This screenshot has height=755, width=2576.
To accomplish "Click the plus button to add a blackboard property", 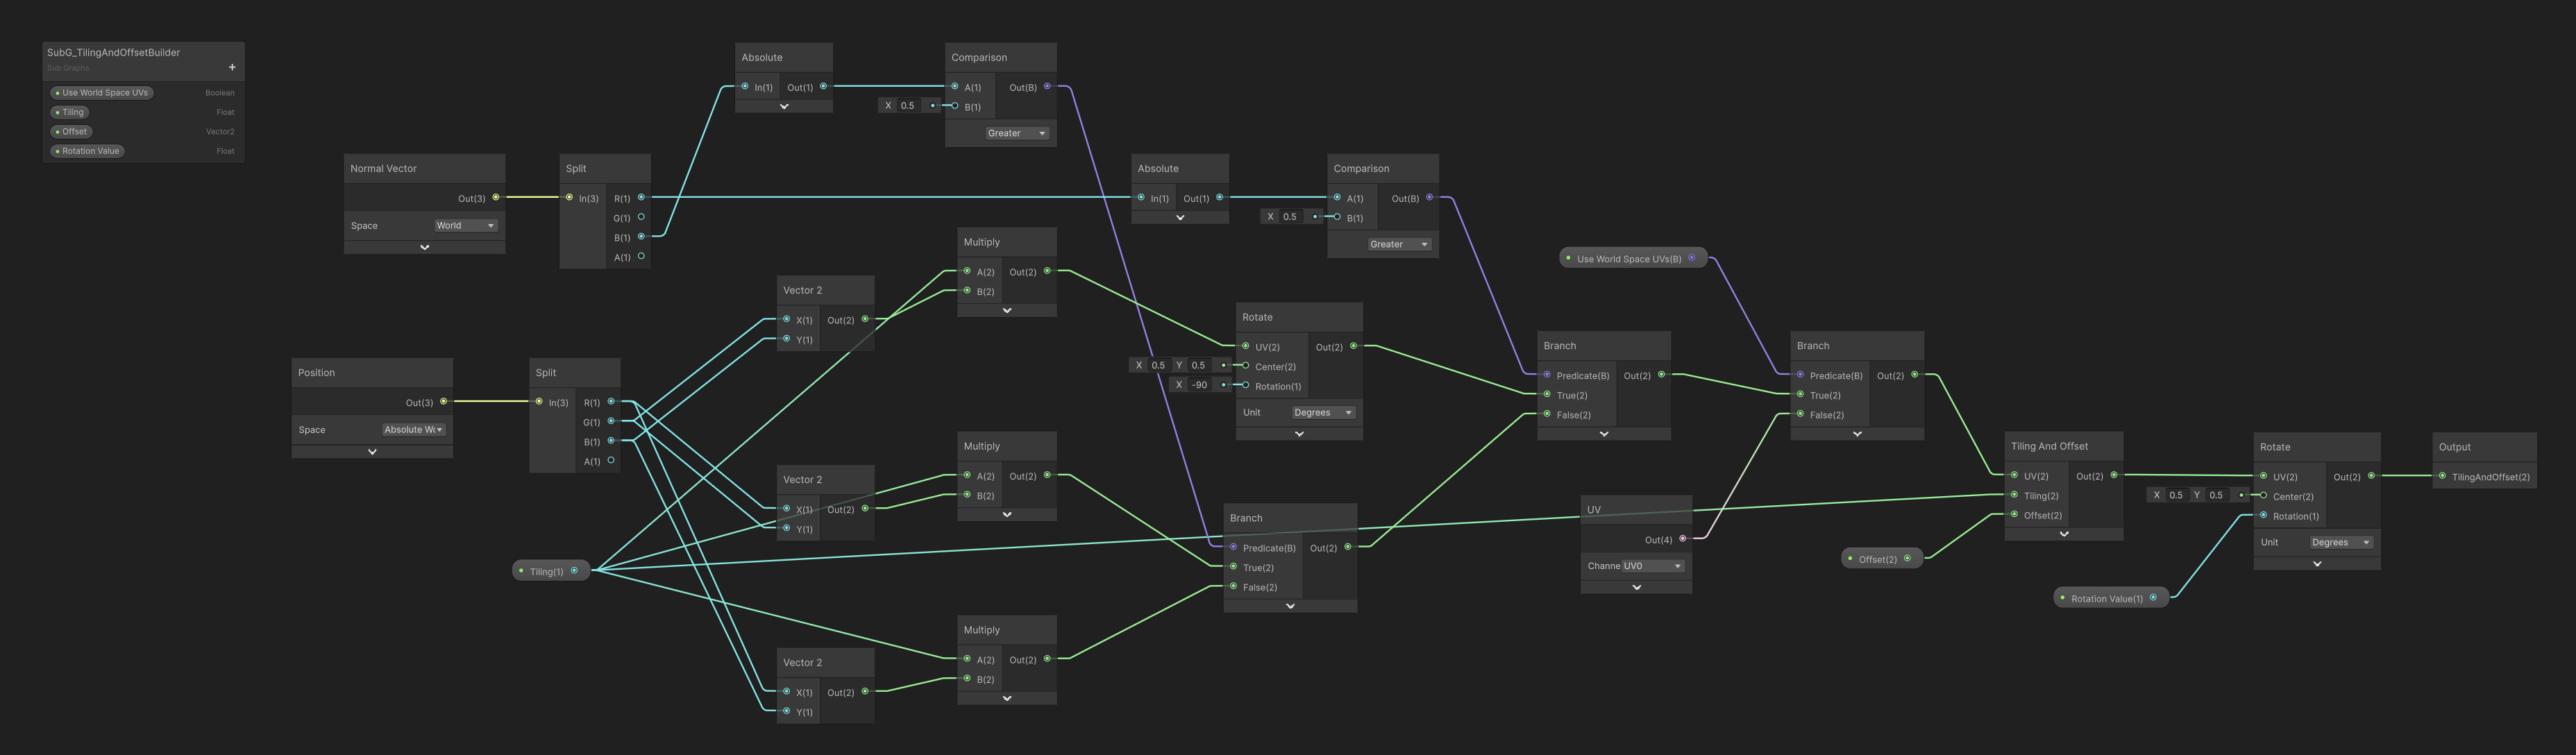I will coord(232,68).
